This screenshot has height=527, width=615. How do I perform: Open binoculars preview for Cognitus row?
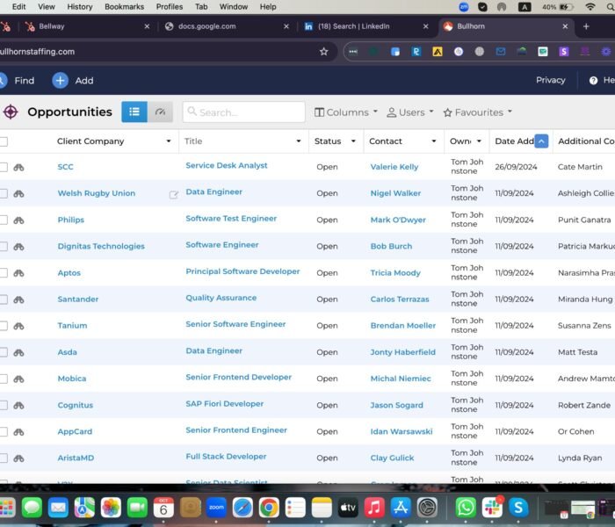tap(18, 406)
